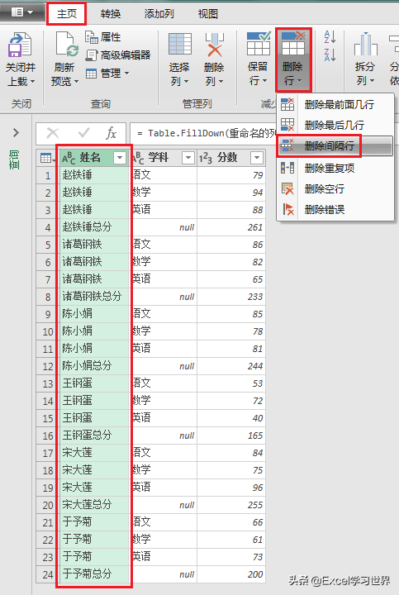Click the 英语 cell in row 19
This screenshot has width=399, height=595.
pos(164,488)
